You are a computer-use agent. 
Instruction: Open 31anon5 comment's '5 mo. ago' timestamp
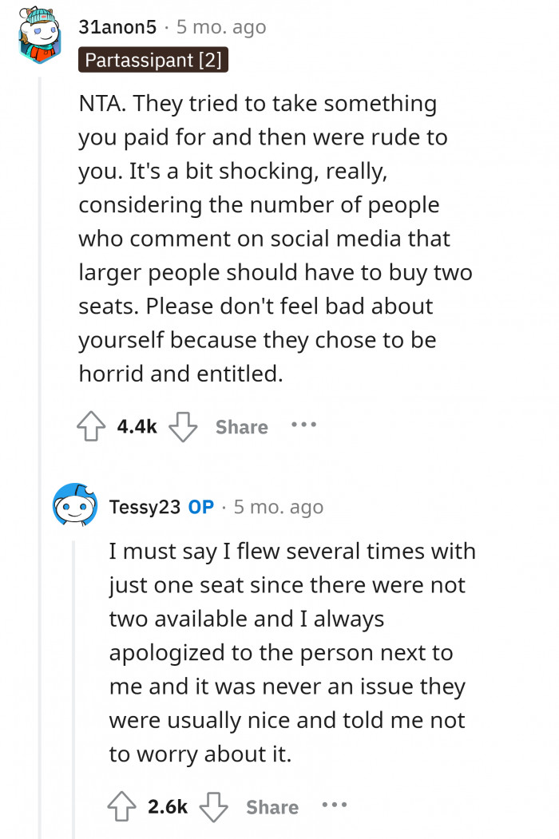pos(221,27)
